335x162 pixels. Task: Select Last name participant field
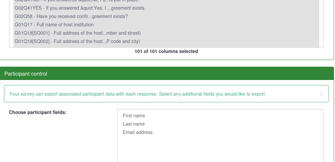pos(134,124)
